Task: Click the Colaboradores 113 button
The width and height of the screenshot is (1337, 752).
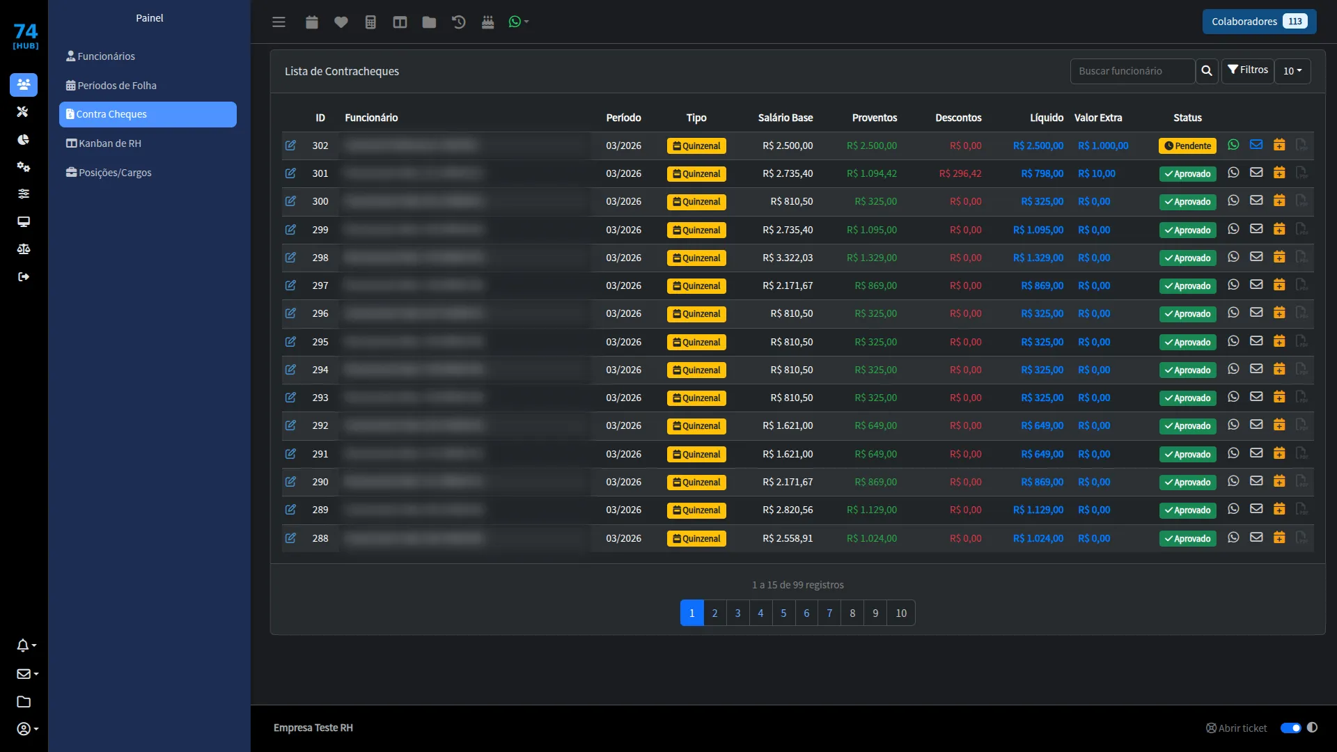Action: click(x=1259, y=22)
